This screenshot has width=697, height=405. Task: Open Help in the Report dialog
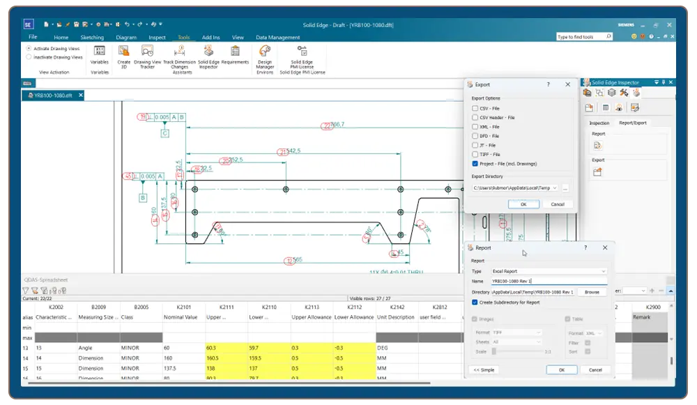pos(585,247)
